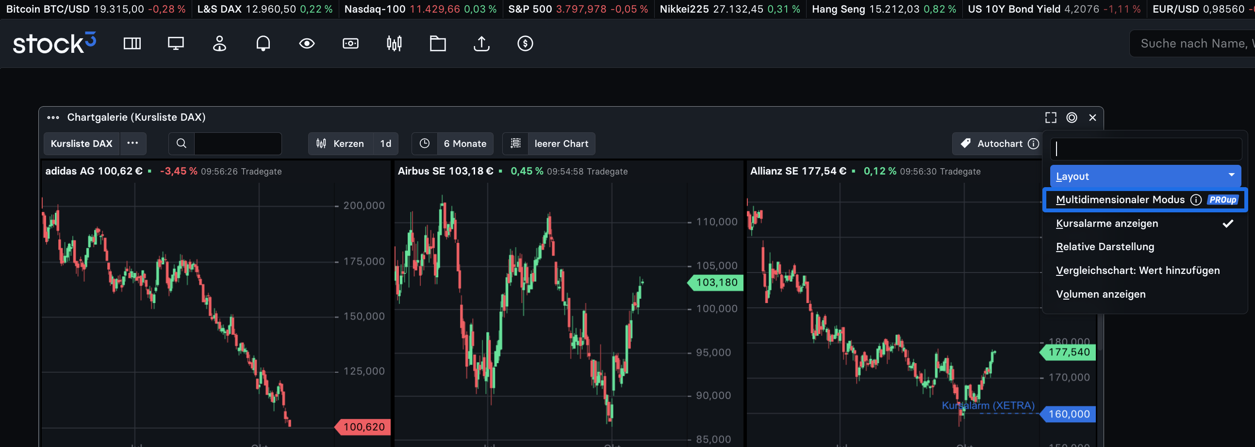Viewport: 1255px width, 447px height.
Task: Expand the Layout dropdown
Action: (x=1145, y=176)
